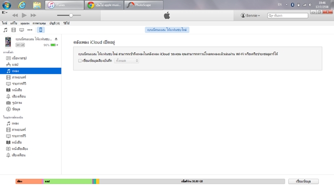Open the three-dots More media menu
334x188 pixels.
30,30
